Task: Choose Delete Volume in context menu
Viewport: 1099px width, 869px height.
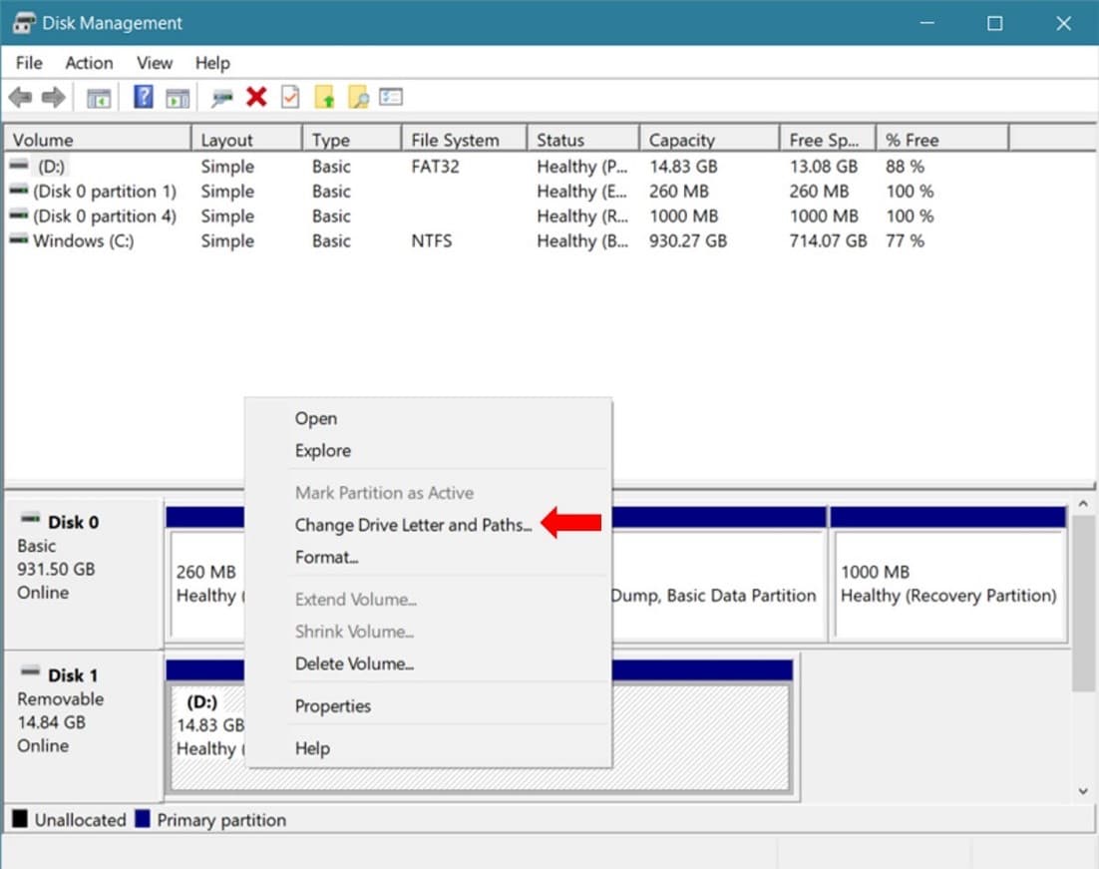Action: coord(354,663)
